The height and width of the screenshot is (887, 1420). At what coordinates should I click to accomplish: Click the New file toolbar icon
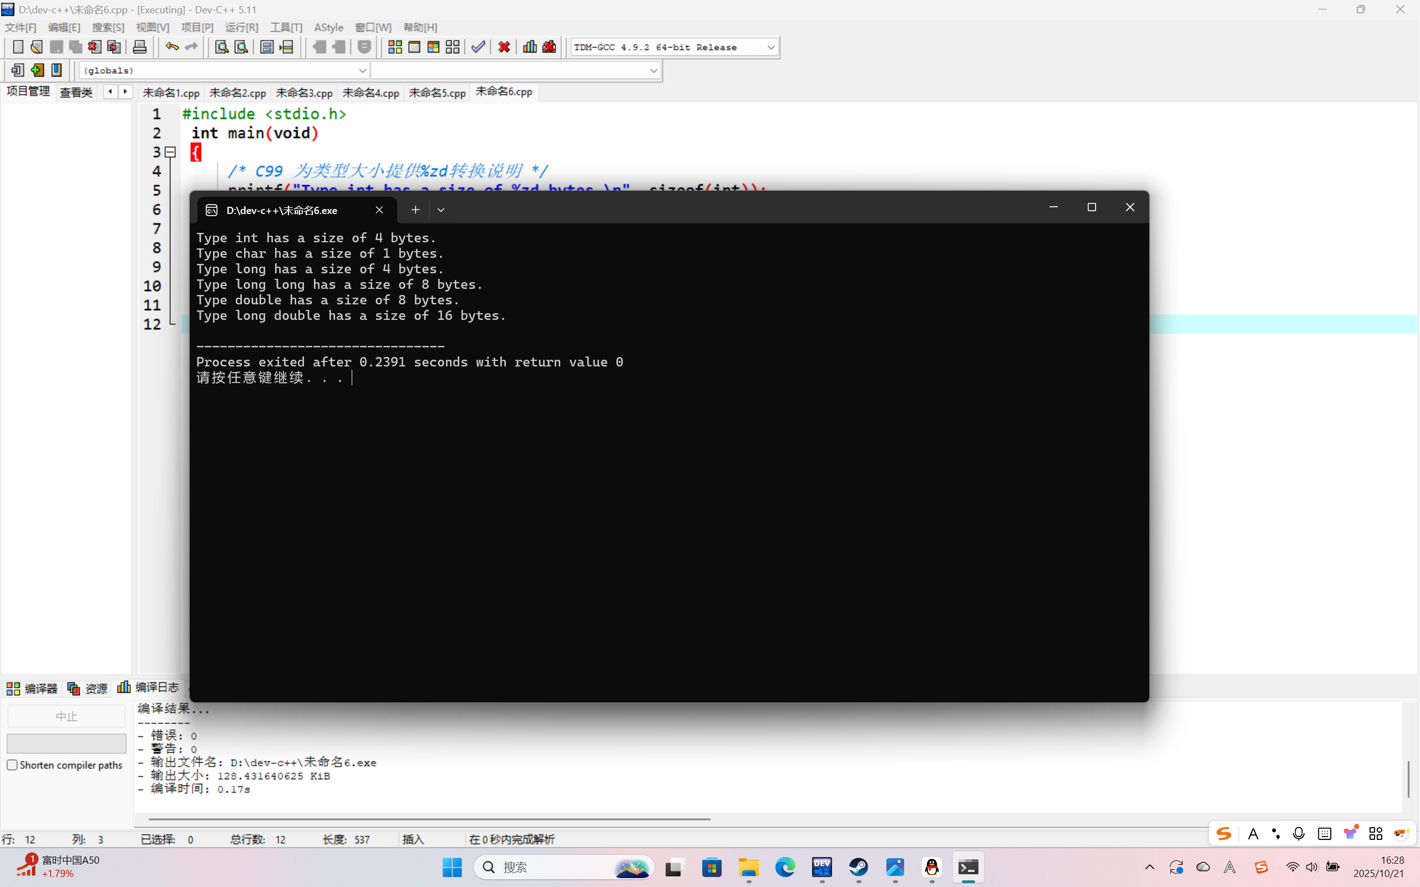click(x=18, y=47)
